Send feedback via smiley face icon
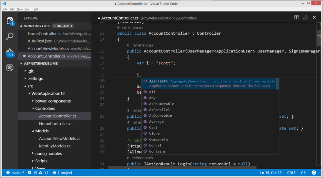This screenshot has width=323, height=178. click(314, 173)
